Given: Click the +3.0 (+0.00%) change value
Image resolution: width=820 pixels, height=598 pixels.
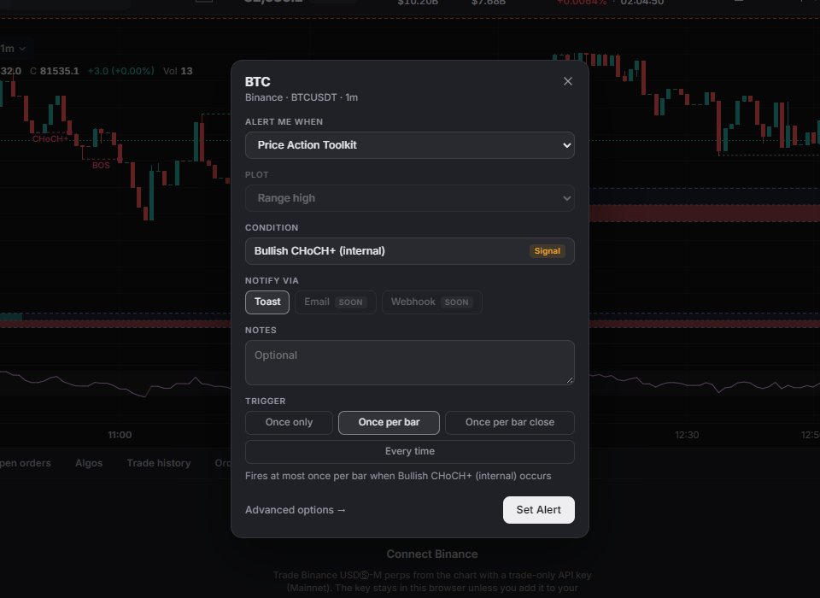Looking at the screenshot, I should (120, 71).
